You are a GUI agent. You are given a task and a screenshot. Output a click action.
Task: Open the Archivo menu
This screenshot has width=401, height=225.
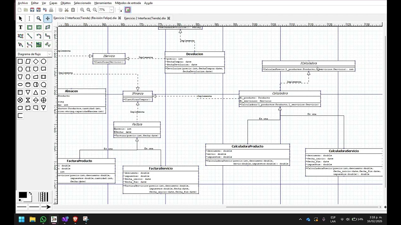[x=23, y=3]
